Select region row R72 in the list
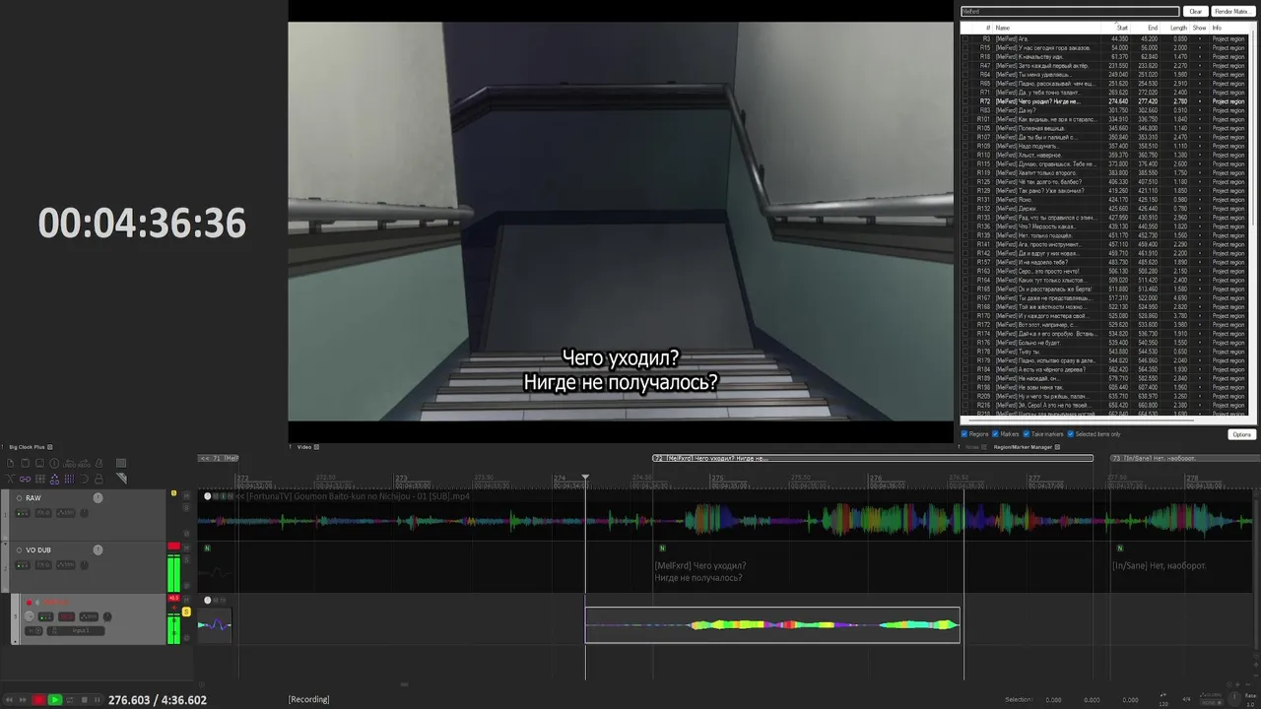The image size is (1261, 709). tap(1103, 101)
